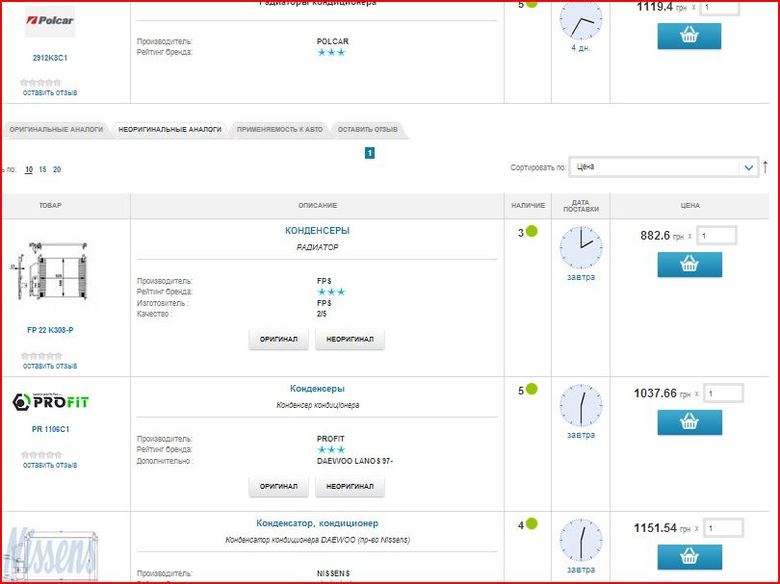Click оставить отзыв under 2912K8C1
The height and width of the screenshot is (584, 780).
(x=50, y=93)
